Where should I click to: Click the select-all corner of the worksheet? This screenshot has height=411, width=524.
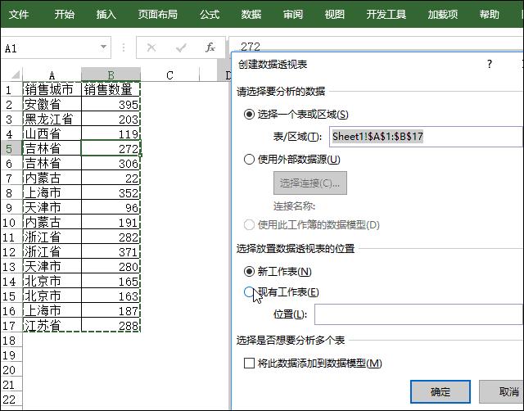point(11,75)
